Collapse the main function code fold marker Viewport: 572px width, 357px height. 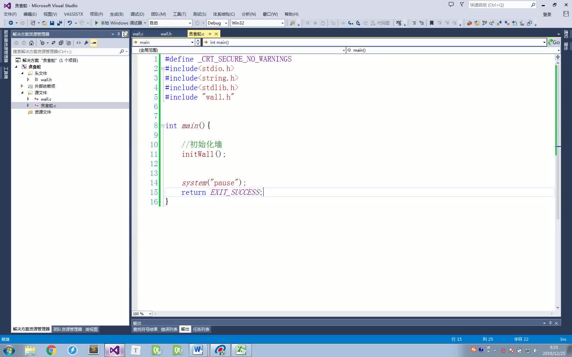[x=162, y=125]
